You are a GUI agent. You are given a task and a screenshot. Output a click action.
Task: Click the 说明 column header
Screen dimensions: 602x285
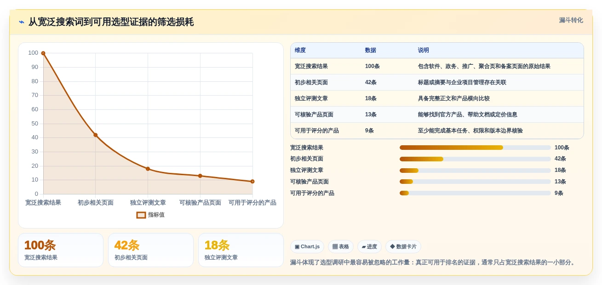coord(423,50)
